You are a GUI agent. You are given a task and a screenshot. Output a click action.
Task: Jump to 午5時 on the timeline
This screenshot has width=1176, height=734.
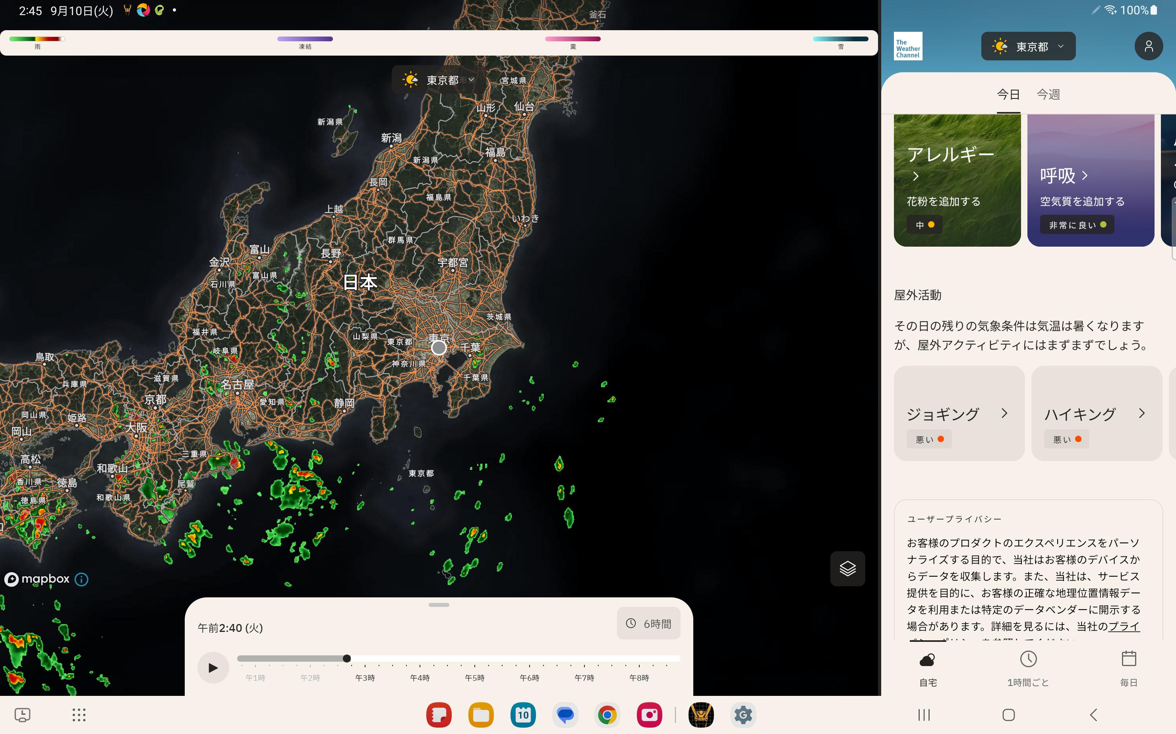(474, 677)
